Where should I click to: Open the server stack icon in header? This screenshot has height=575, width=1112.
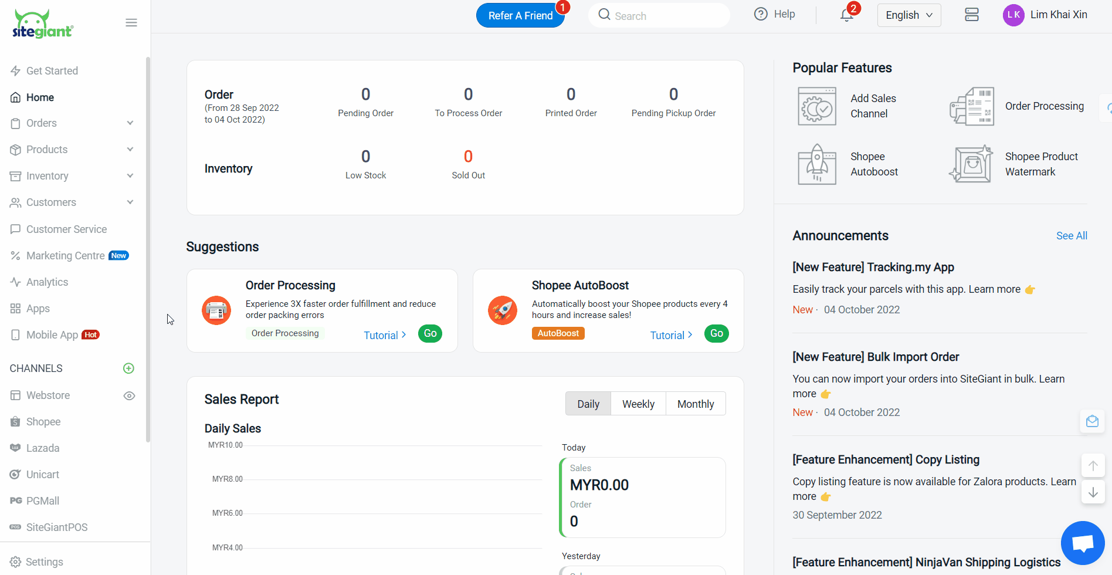click(972, 15)
